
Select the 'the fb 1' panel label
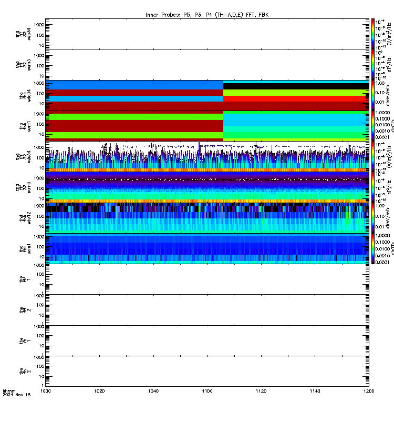coord(25,340)
